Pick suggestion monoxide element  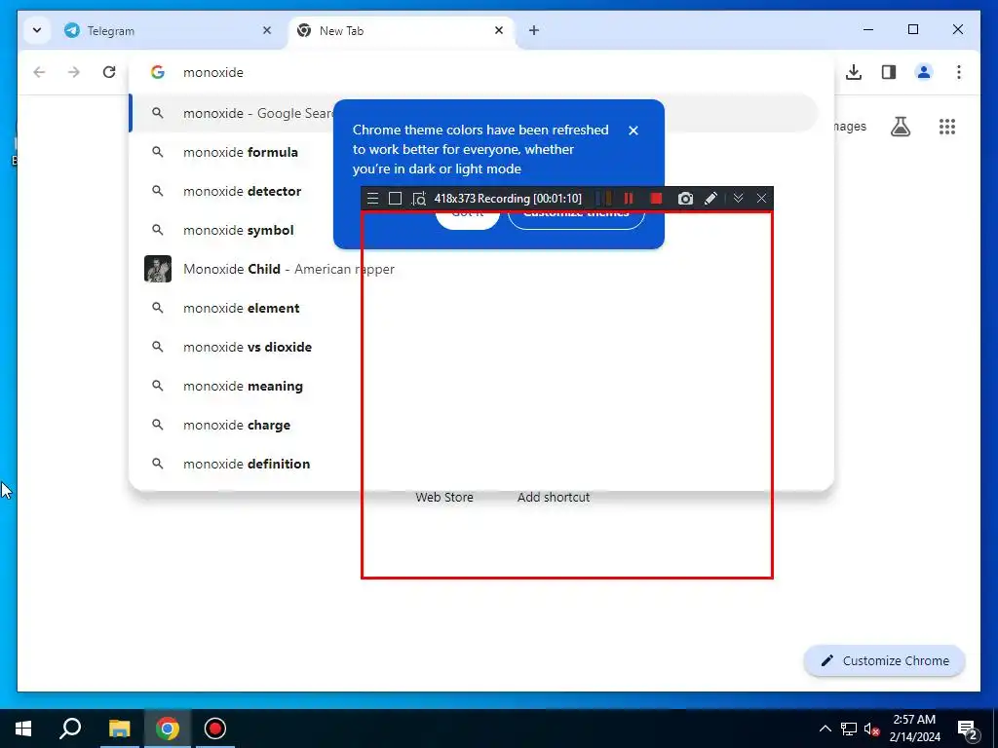pyautogui.click(x=242, y=308)
